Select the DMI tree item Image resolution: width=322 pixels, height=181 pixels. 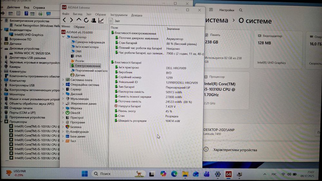pyautogui.click(x=76, y=51)
